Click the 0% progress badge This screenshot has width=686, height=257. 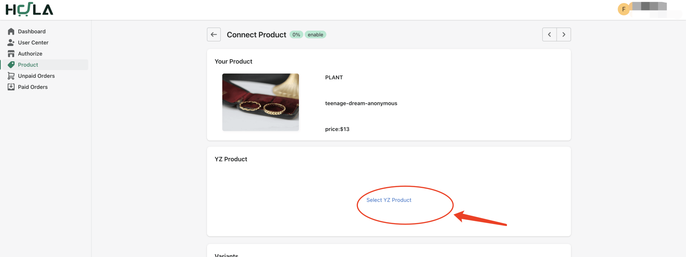(x=296, y=35)
